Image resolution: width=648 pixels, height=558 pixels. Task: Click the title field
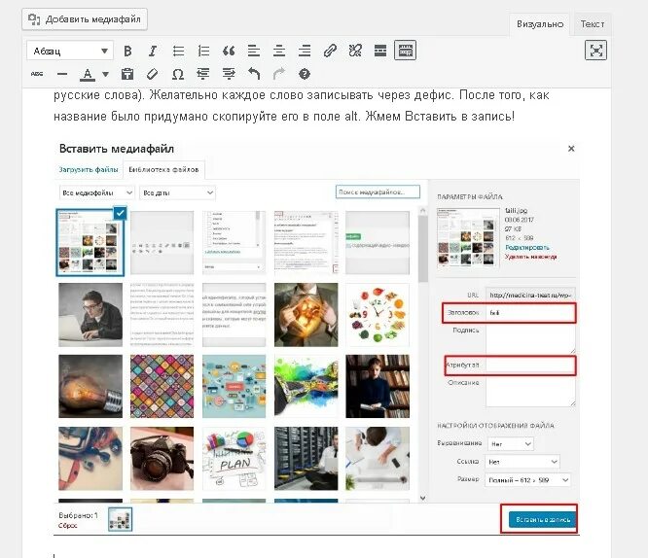(530, 313)
